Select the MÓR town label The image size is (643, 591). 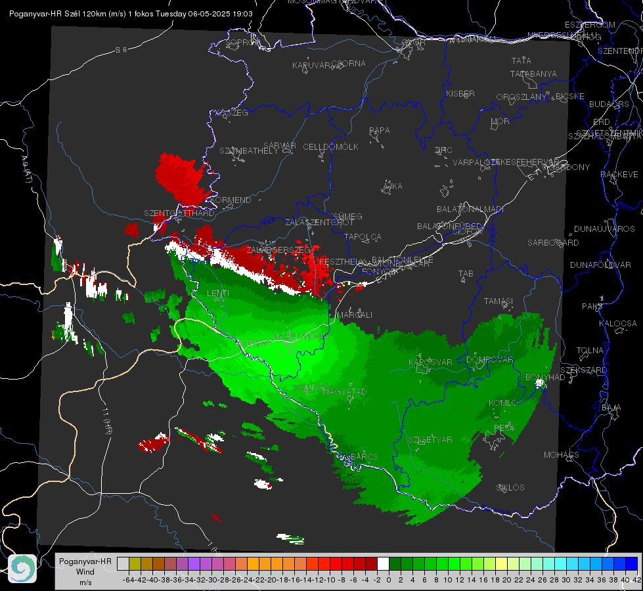pyautogui.click(x=500, y=121)
